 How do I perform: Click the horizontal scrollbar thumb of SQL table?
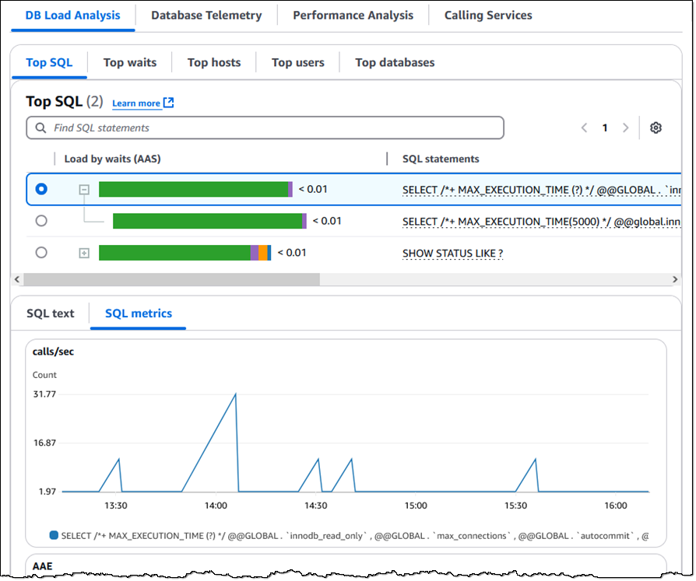click(x=171, y=279)
